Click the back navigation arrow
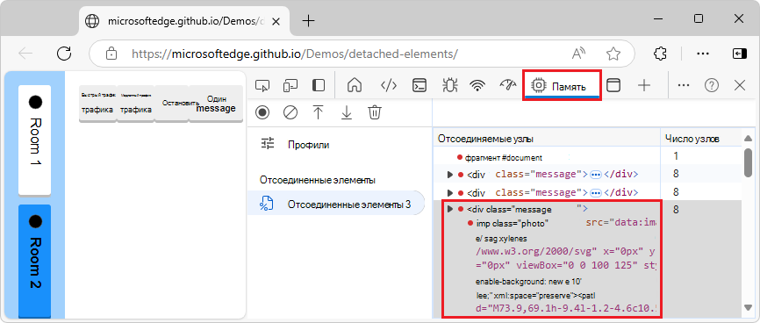 [x=25, y=54]
